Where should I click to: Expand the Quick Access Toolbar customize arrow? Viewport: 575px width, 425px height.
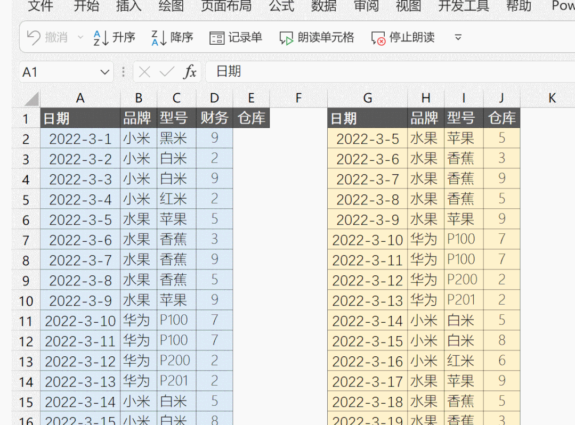tap(458, 37)
